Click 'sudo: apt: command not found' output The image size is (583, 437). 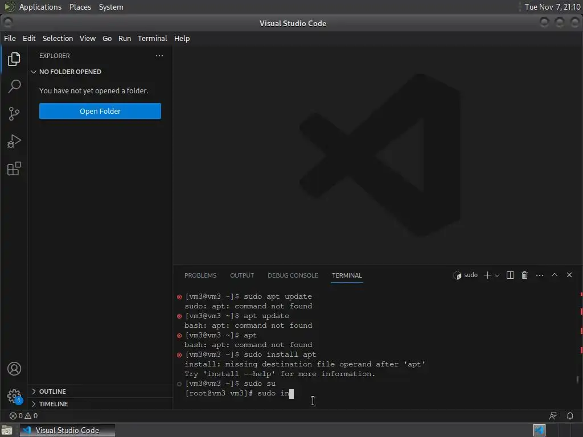pyautogui.click(x=248, y=306)
